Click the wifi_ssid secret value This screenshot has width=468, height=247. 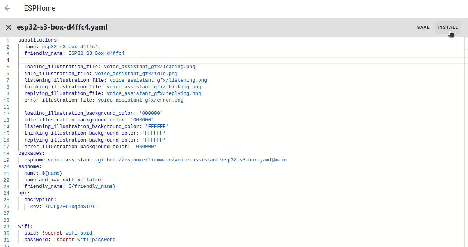point(78,233)
